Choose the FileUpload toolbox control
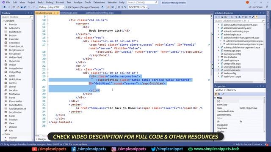Screen dimensions: 271x152 pos(15,54)
